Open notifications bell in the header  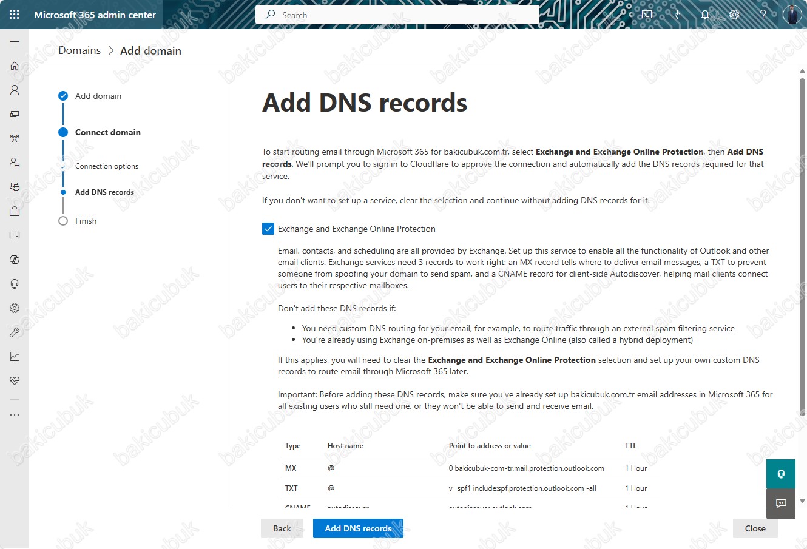tap(705, 15)
